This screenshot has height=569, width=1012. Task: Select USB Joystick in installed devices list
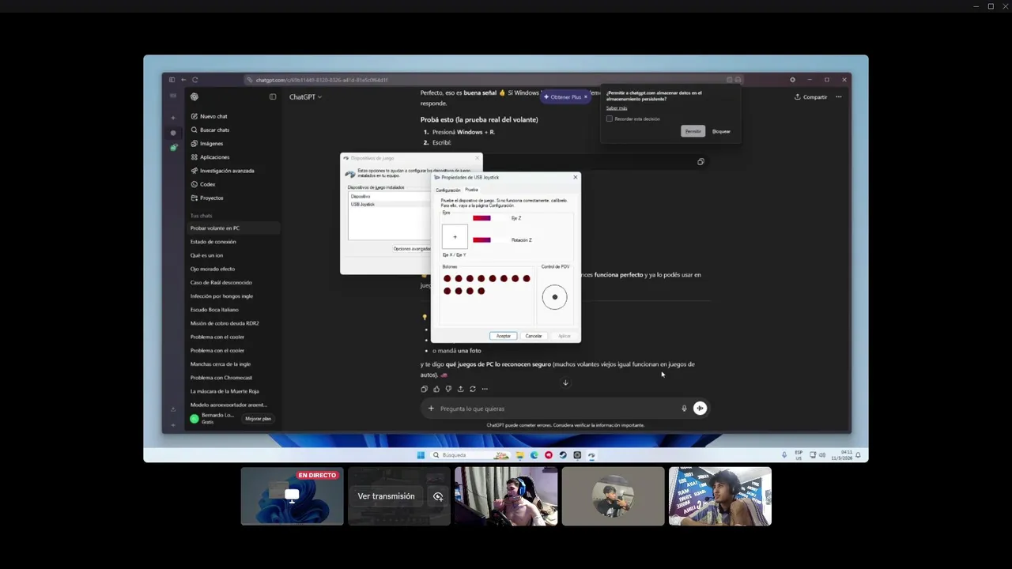click(363, 205)
